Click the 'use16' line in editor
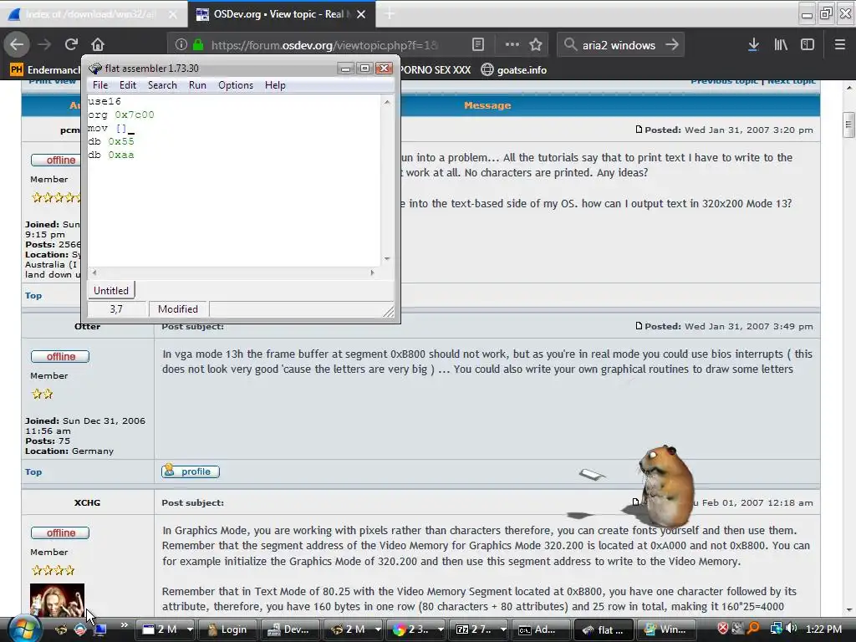 pyautogui.click(x=104, y=101)
